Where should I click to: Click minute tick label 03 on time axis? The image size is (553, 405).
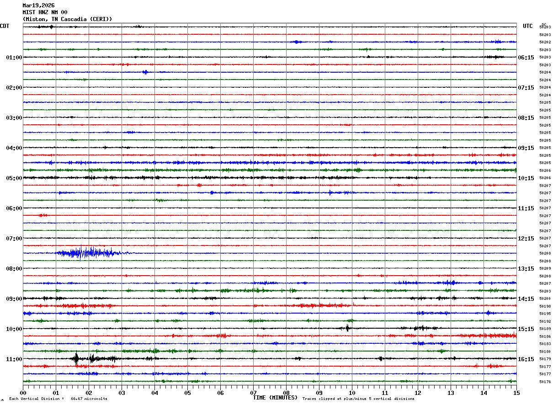click(x=122, y=393)
